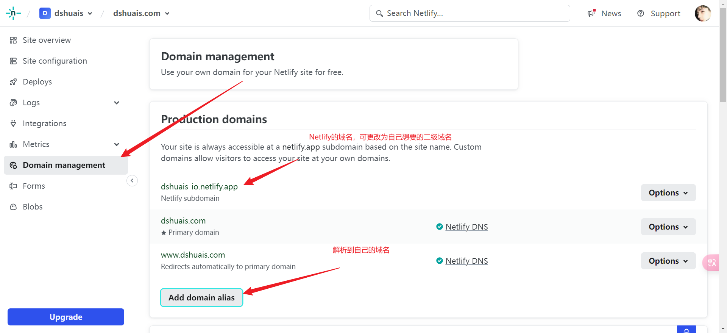The image size is (727, 333).
Task: Open the dshuais team dropdown
Action: [x=73, y=13]
